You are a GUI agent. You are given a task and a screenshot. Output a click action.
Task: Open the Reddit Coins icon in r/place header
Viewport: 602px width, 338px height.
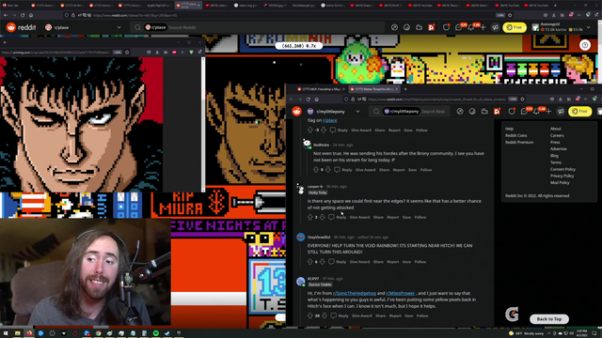[406, 27]
